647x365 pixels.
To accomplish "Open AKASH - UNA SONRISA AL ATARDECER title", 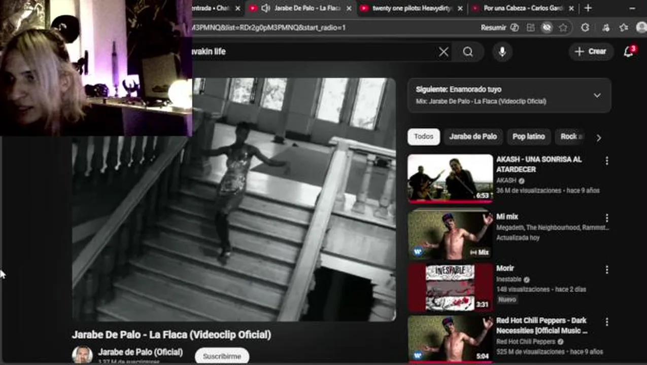I will point(538,164).
